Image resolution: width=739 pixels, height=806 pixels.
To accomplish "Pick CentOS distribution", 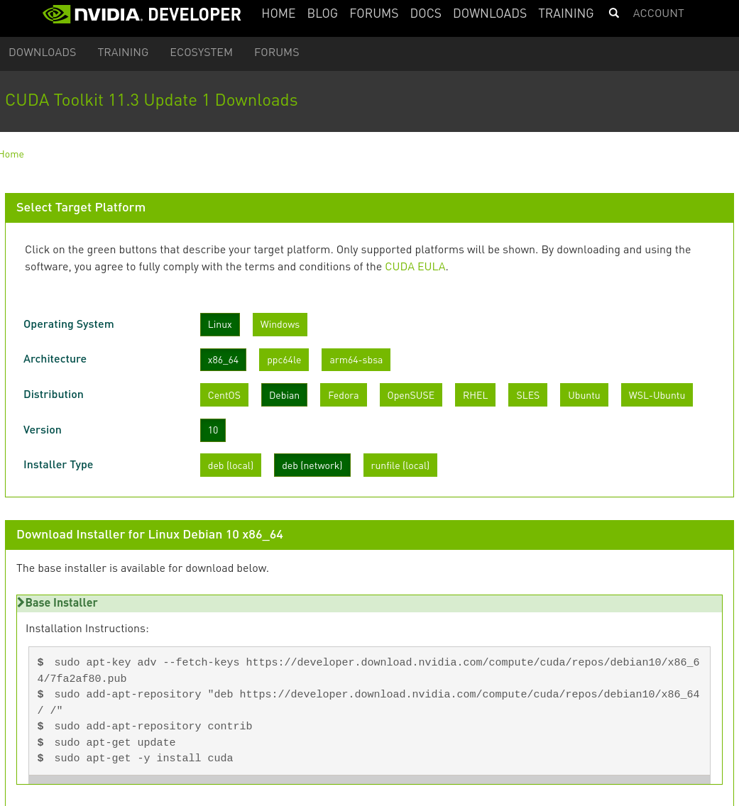I will pos(224,394).
